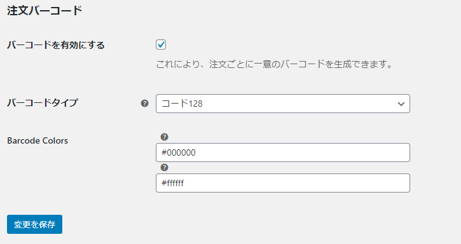Click the コード128 text in the combo box
Viewport: 461px width, 244px height.
pos(182,104)
